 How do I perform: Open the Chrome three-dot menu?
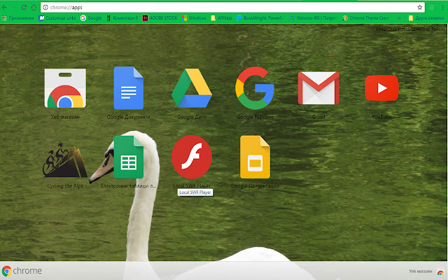(x=442, y=8)
